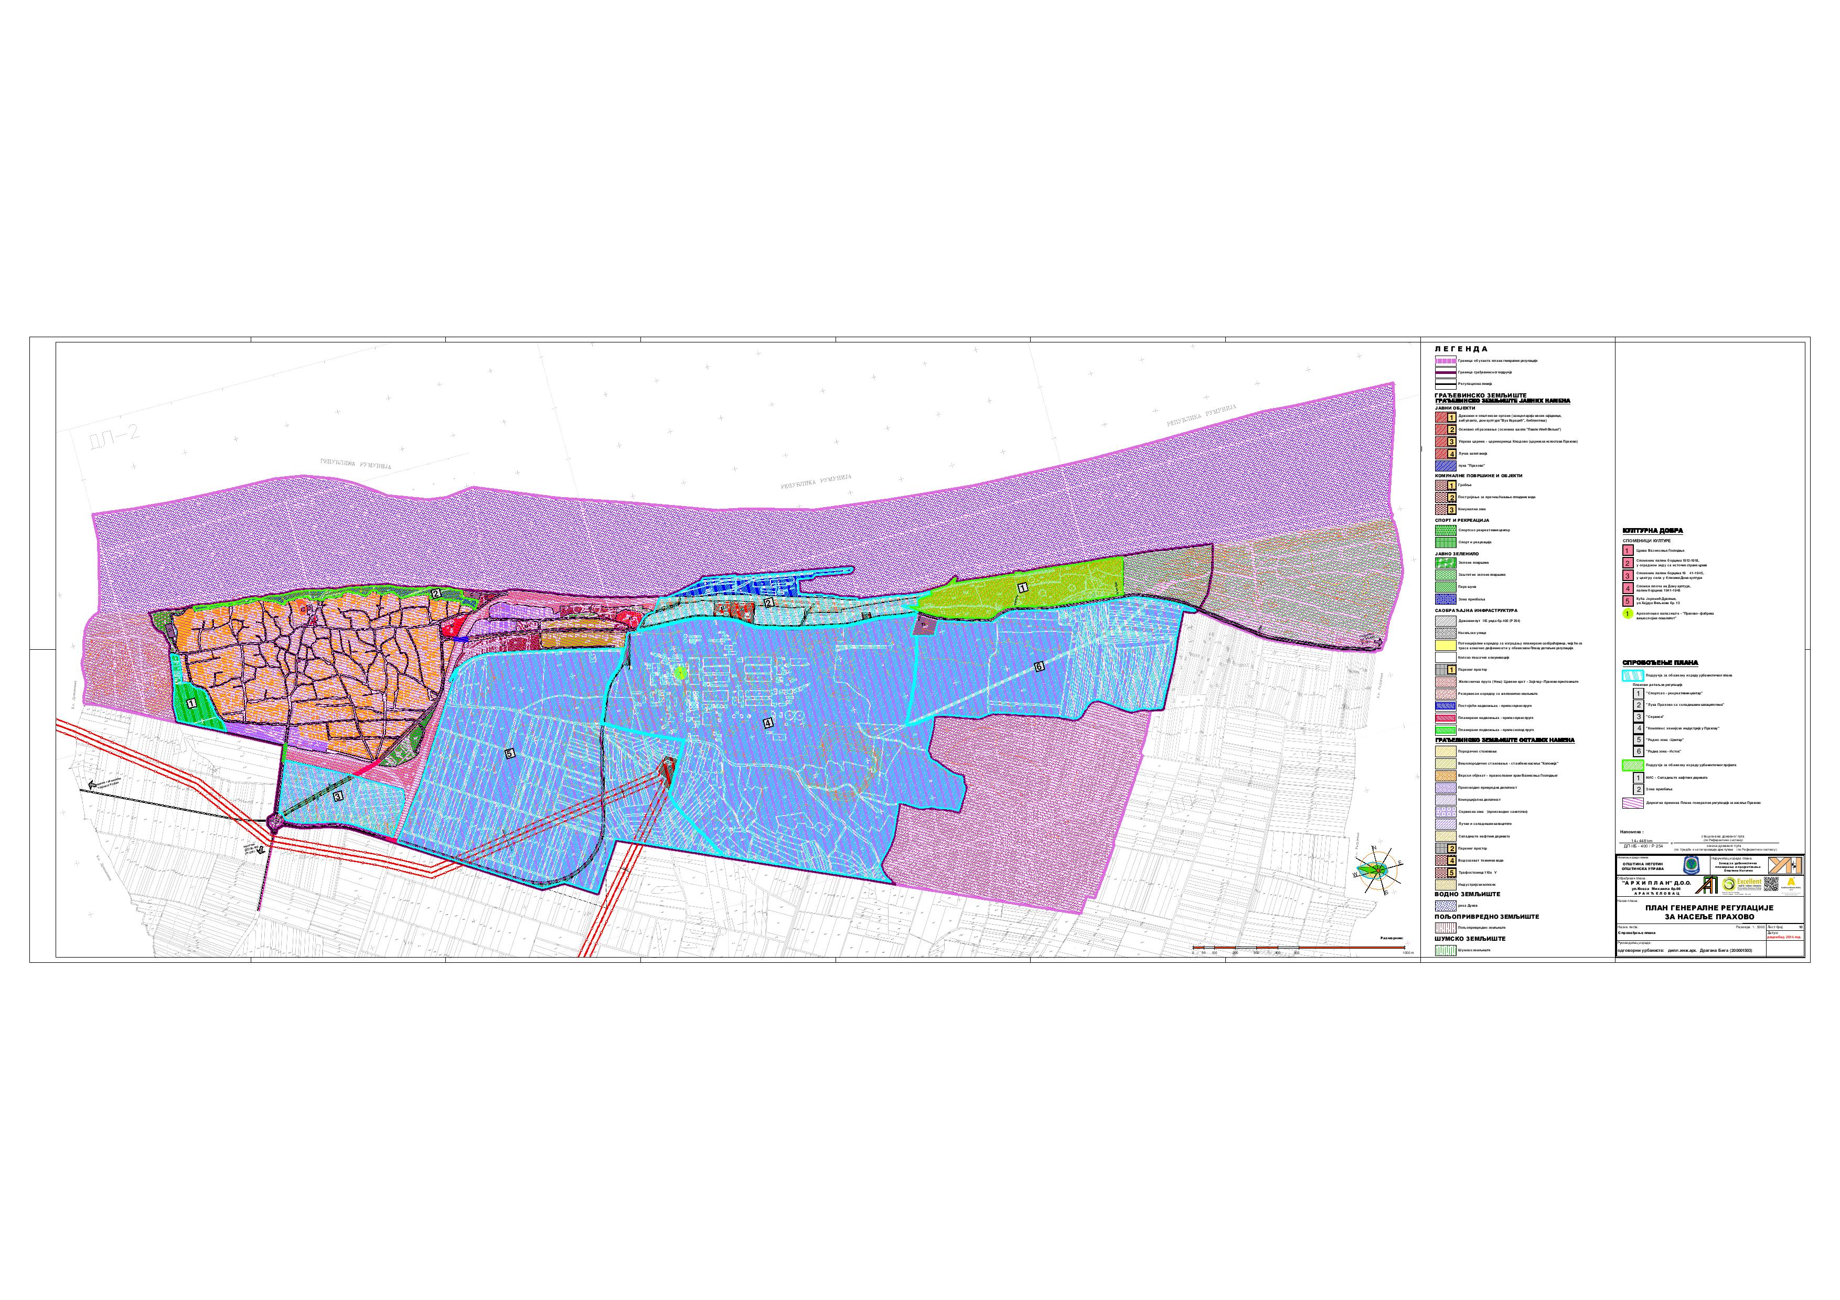Click the 'СПРОВОЂЕЊЕ ПЛАНА' heading

[1661, 663]
